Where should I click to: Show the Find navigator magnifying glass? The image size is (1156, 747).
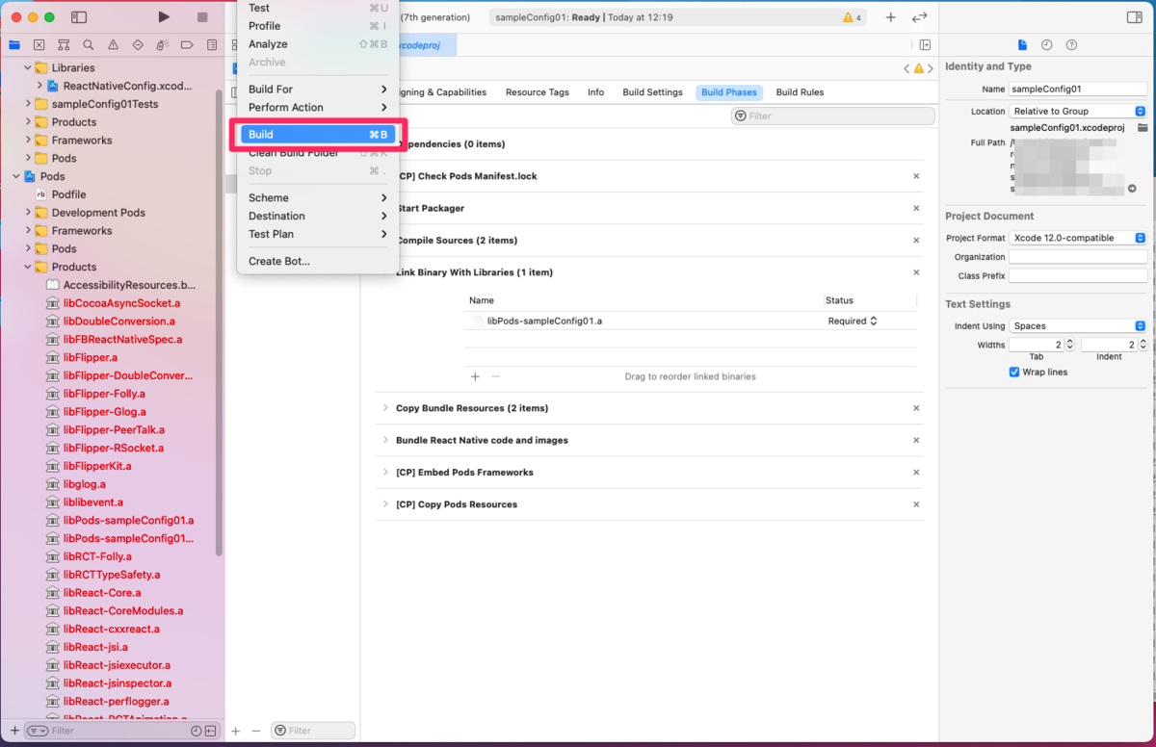click(88, 44)
